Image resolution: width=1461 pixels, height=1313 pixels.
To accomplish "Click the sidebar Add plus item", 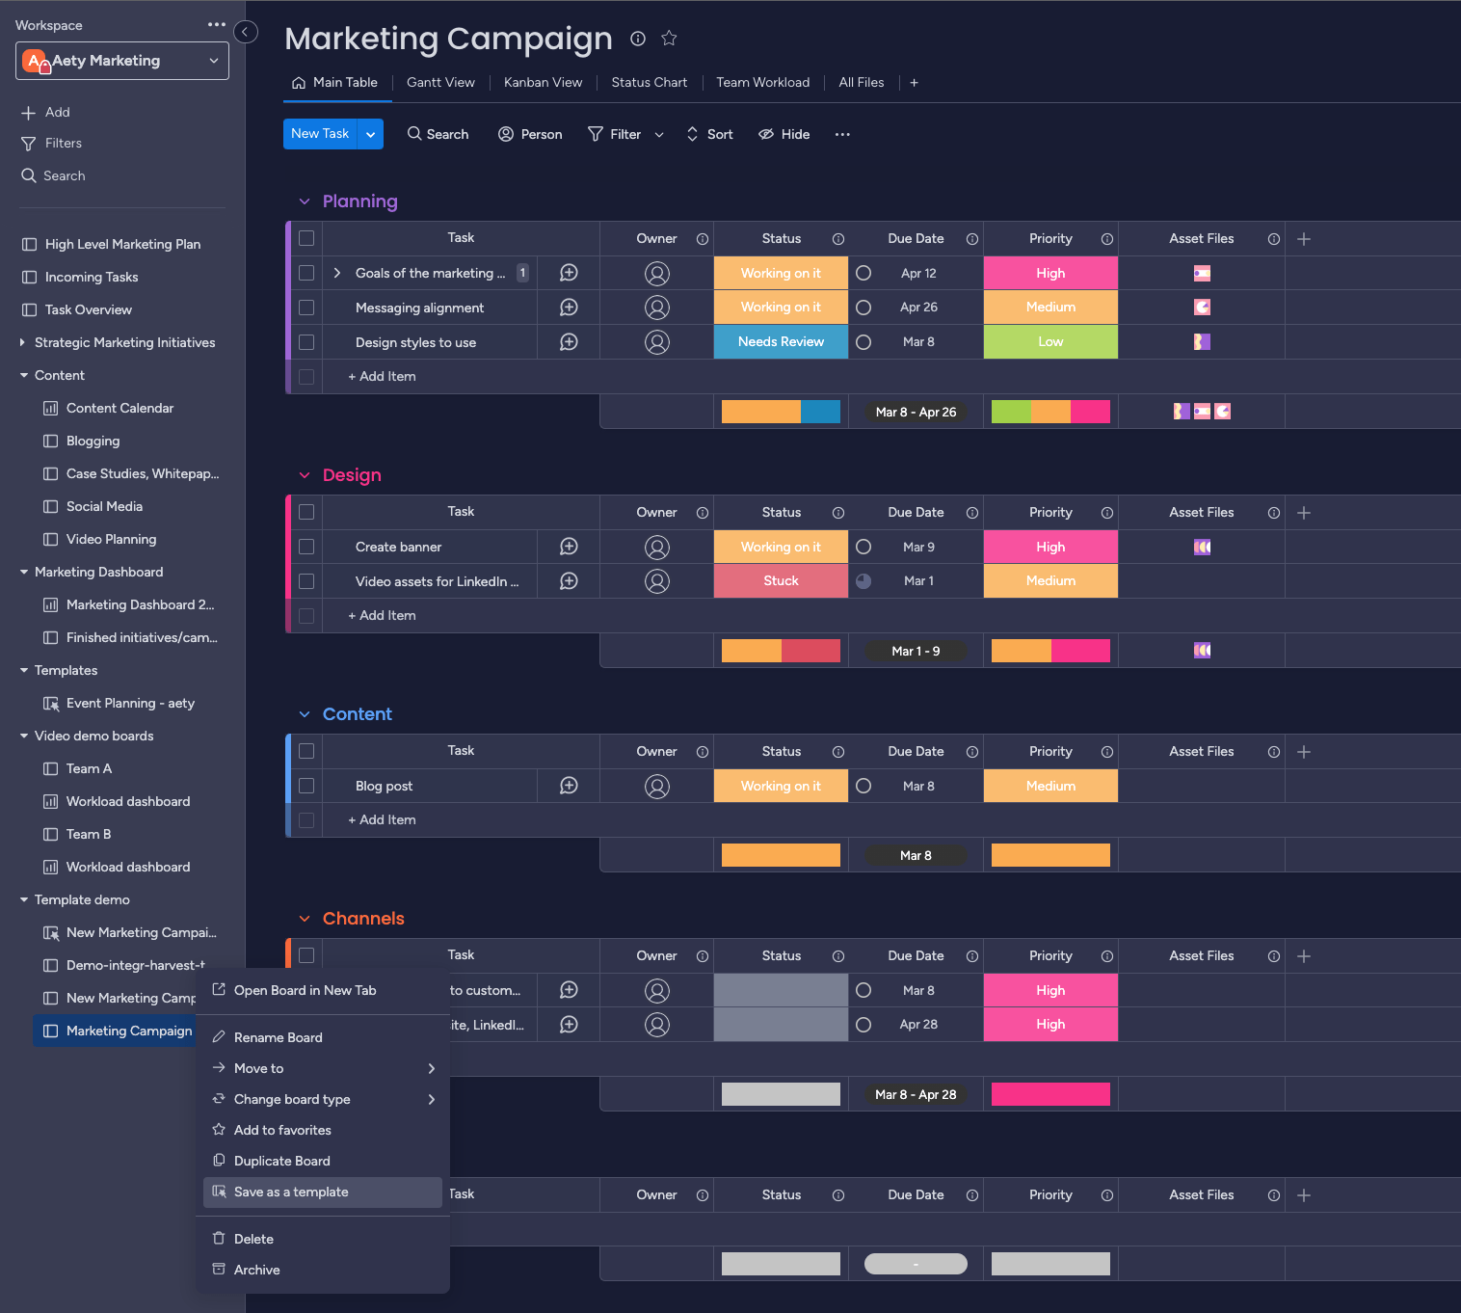I will [46, 112].
